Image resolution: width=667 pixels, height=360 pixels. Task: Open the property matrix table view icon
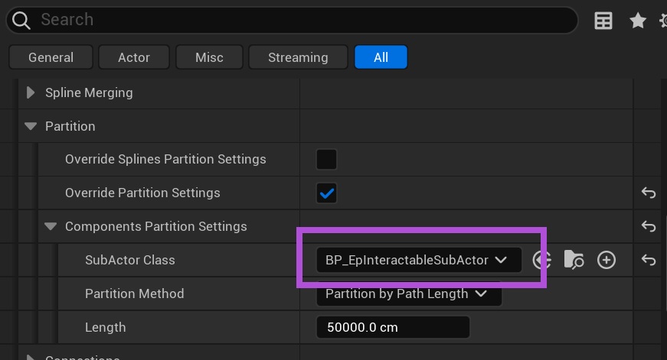603,21
